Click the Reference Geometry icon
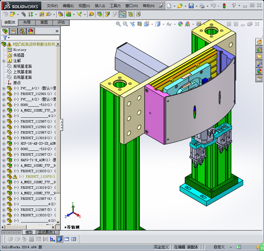Screen dimensions: 264x251 click(80, 14)
